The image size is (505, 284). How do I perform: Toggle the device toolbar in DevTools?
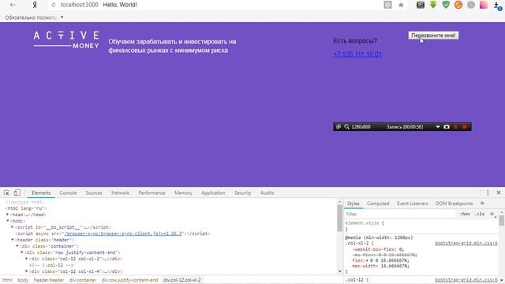[x=17, y=192]
